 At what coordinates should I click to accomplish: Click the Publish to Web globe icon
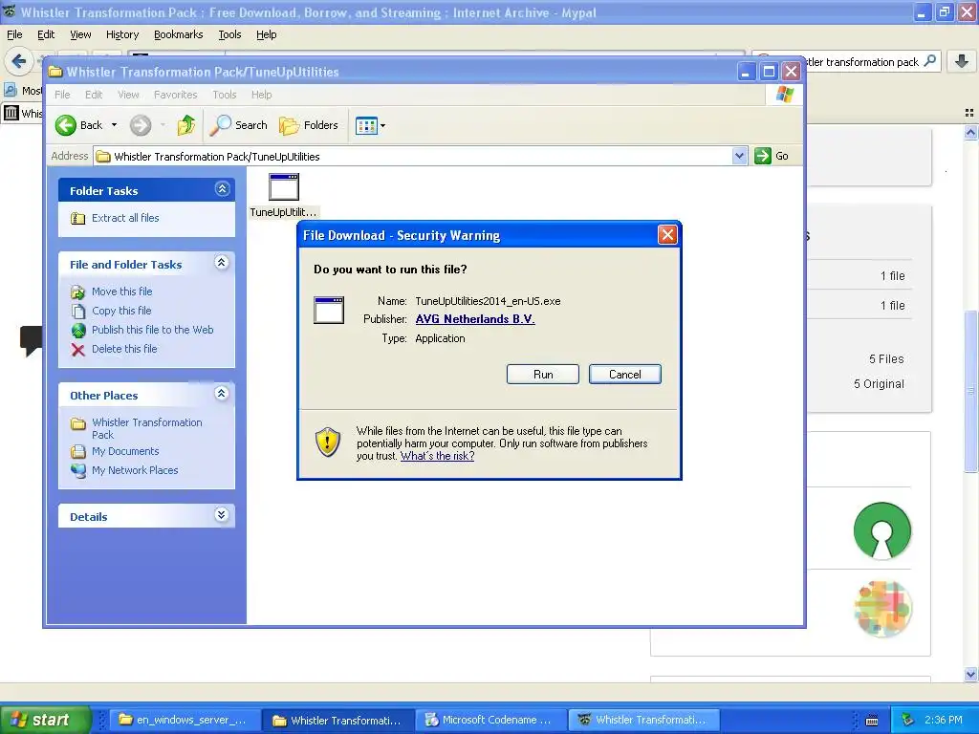[x=78, y=330]
